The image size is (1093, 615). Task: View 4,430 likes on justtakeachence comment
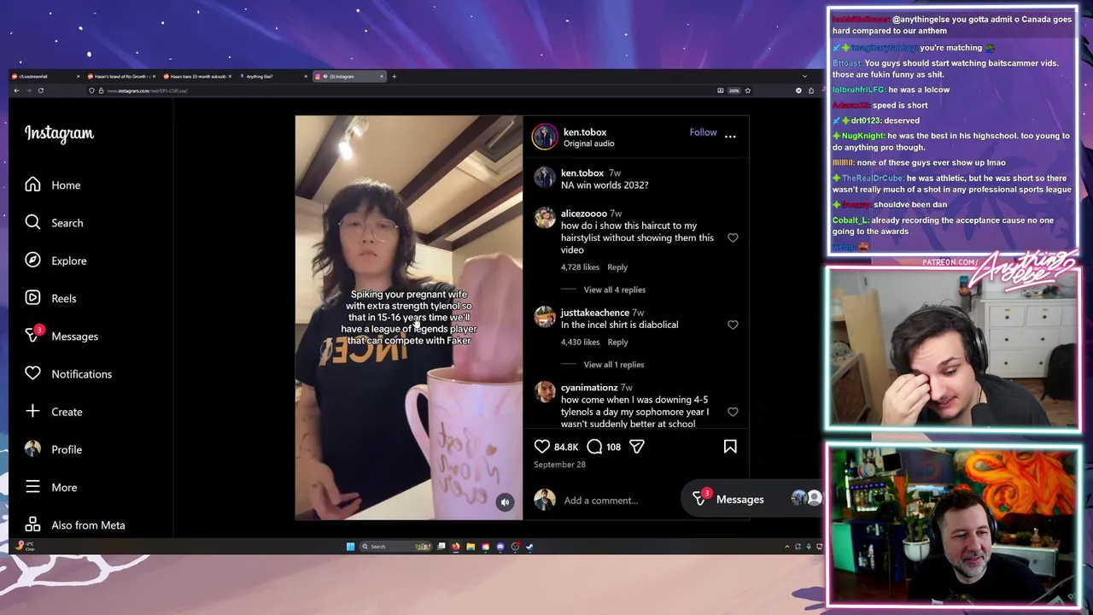[x=580, y=343]
